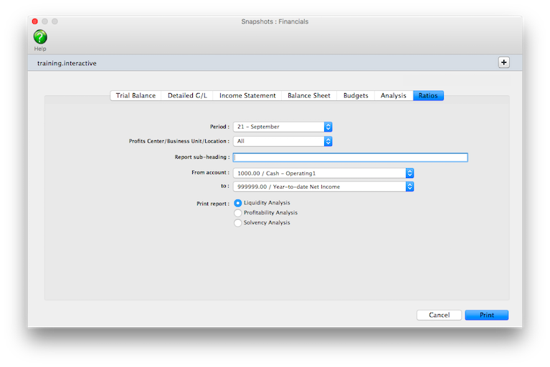Switch to the Detailed G/L tab
Viewport: 550px width, 367px height.
(x=187, y=96)
